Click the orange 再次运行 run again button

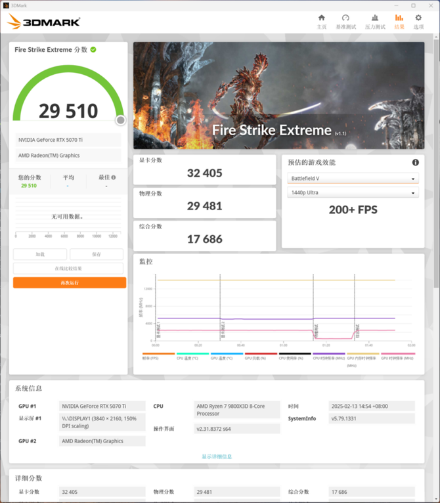[70, 282]
